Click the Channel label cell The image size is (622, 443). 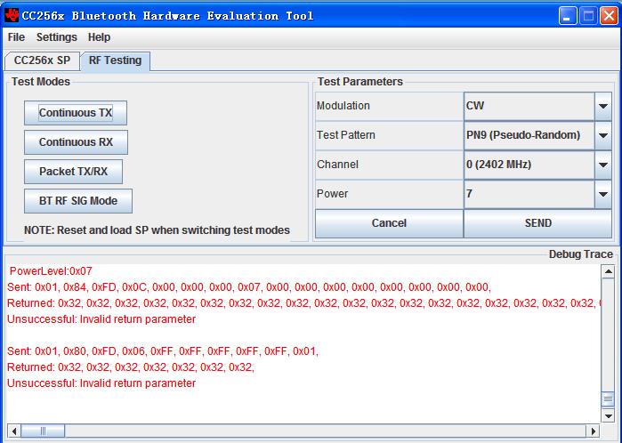(389, 165)
